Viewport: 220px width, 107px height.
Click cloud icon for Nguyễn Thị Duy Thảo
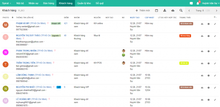click(x=202, y=36)
